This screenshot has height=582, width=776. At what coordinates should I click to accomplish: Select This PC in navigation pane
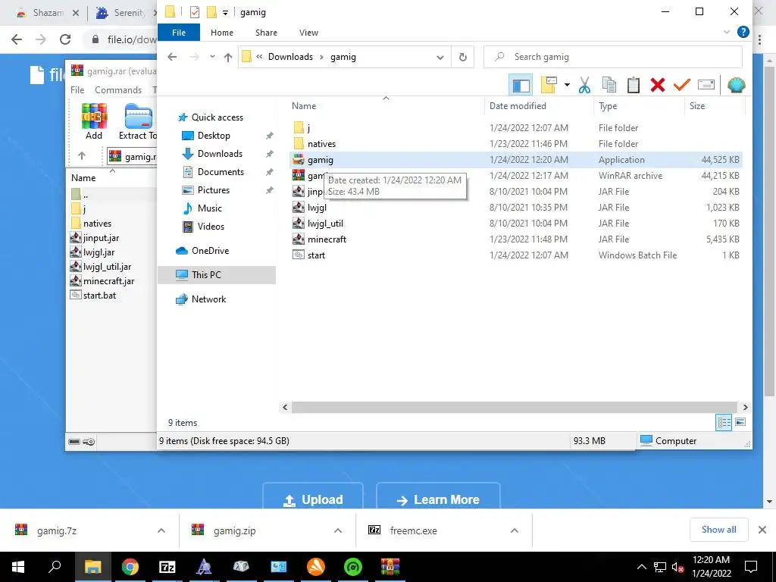coord(216,275)
